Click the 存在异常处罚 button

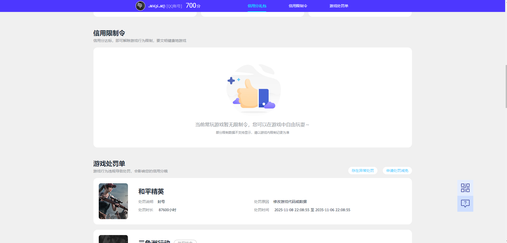pos(363,170)
